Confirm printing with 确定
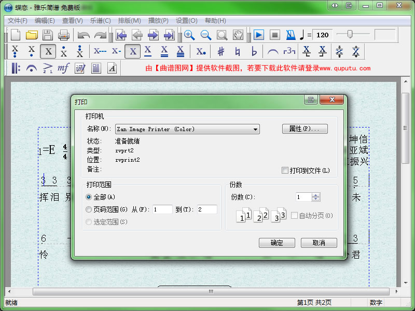The image size is (415, 311). [x=277, y=243]
